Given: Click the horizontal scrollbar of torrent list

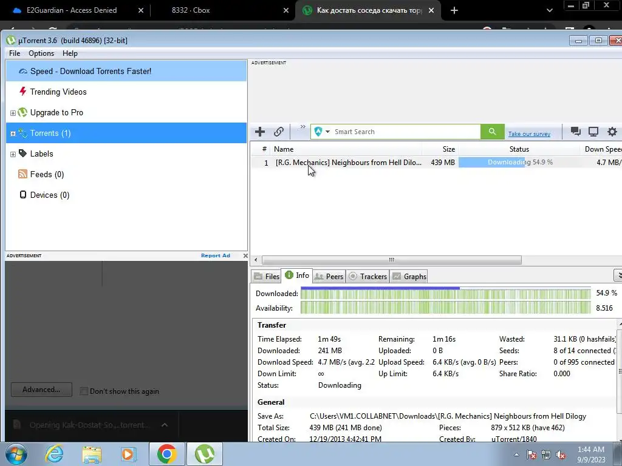Looking at the screenshot, I should click(392, 260).
